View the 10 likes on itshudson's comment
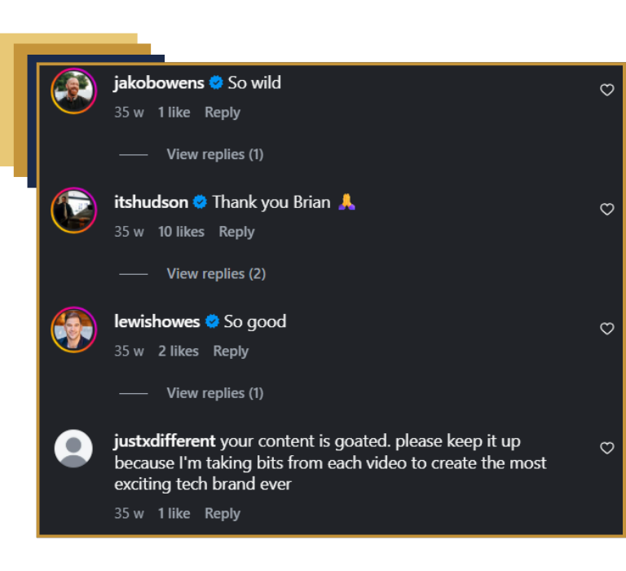Viewport: 626px width, 571px height. point(181,232)
